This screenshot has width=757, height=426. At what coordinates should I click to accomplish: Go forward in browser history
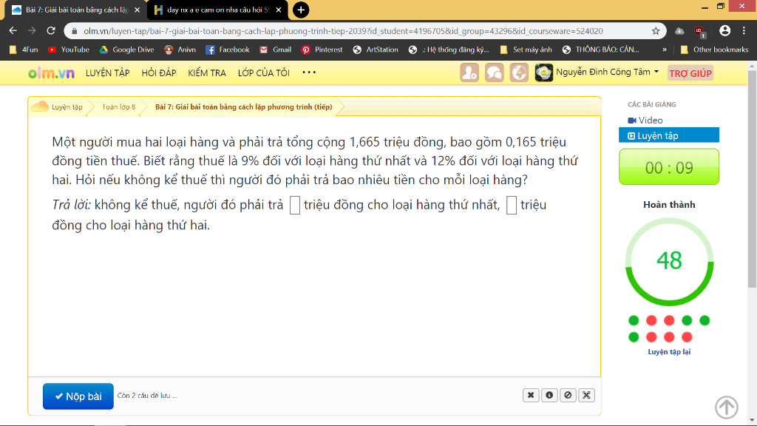pyautogui.click(x=32, y=31)
